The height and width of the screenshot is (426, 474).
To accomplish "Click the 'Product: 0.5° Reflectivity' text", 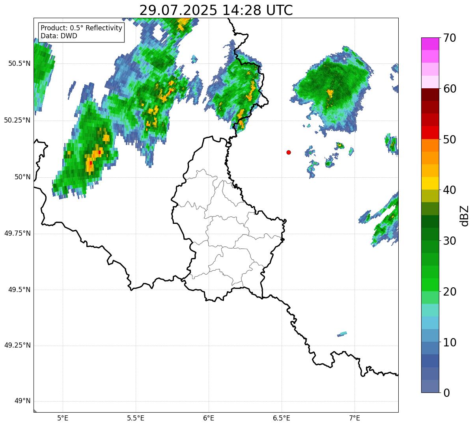I will coord(82,28).
